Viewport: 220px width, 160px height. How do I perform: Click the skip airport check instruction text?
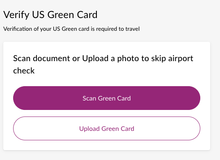click(103, 64)
